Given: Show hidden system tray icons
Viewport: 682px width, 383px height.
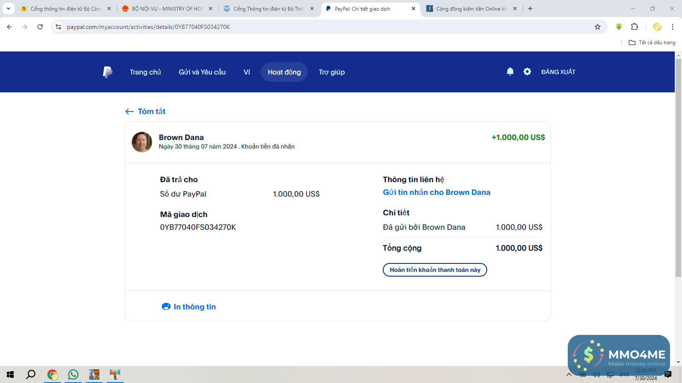Looking at the screenshot, I should 569,374.
